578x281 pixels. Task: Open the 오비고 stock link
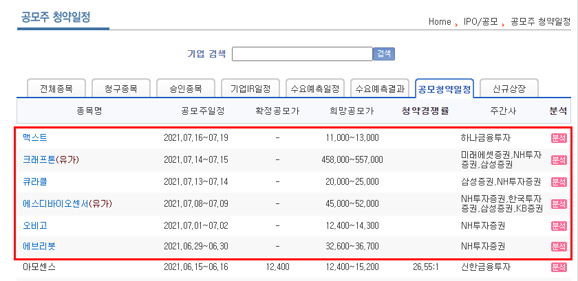pyautogui.click(x=35, y=226)
